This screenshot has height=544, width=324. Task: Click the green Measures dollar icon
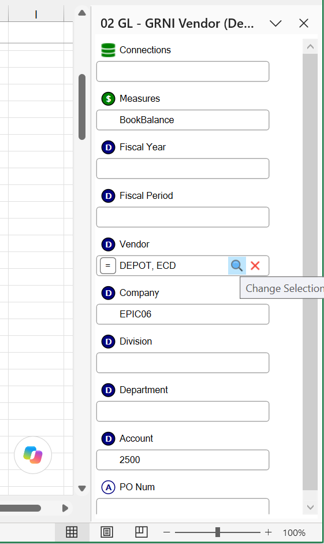pos(108,98)
